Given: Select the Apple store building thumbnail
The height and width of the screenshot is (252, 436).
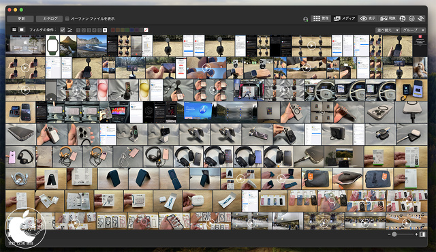Looking at the screenshot, I should (25, 46).
